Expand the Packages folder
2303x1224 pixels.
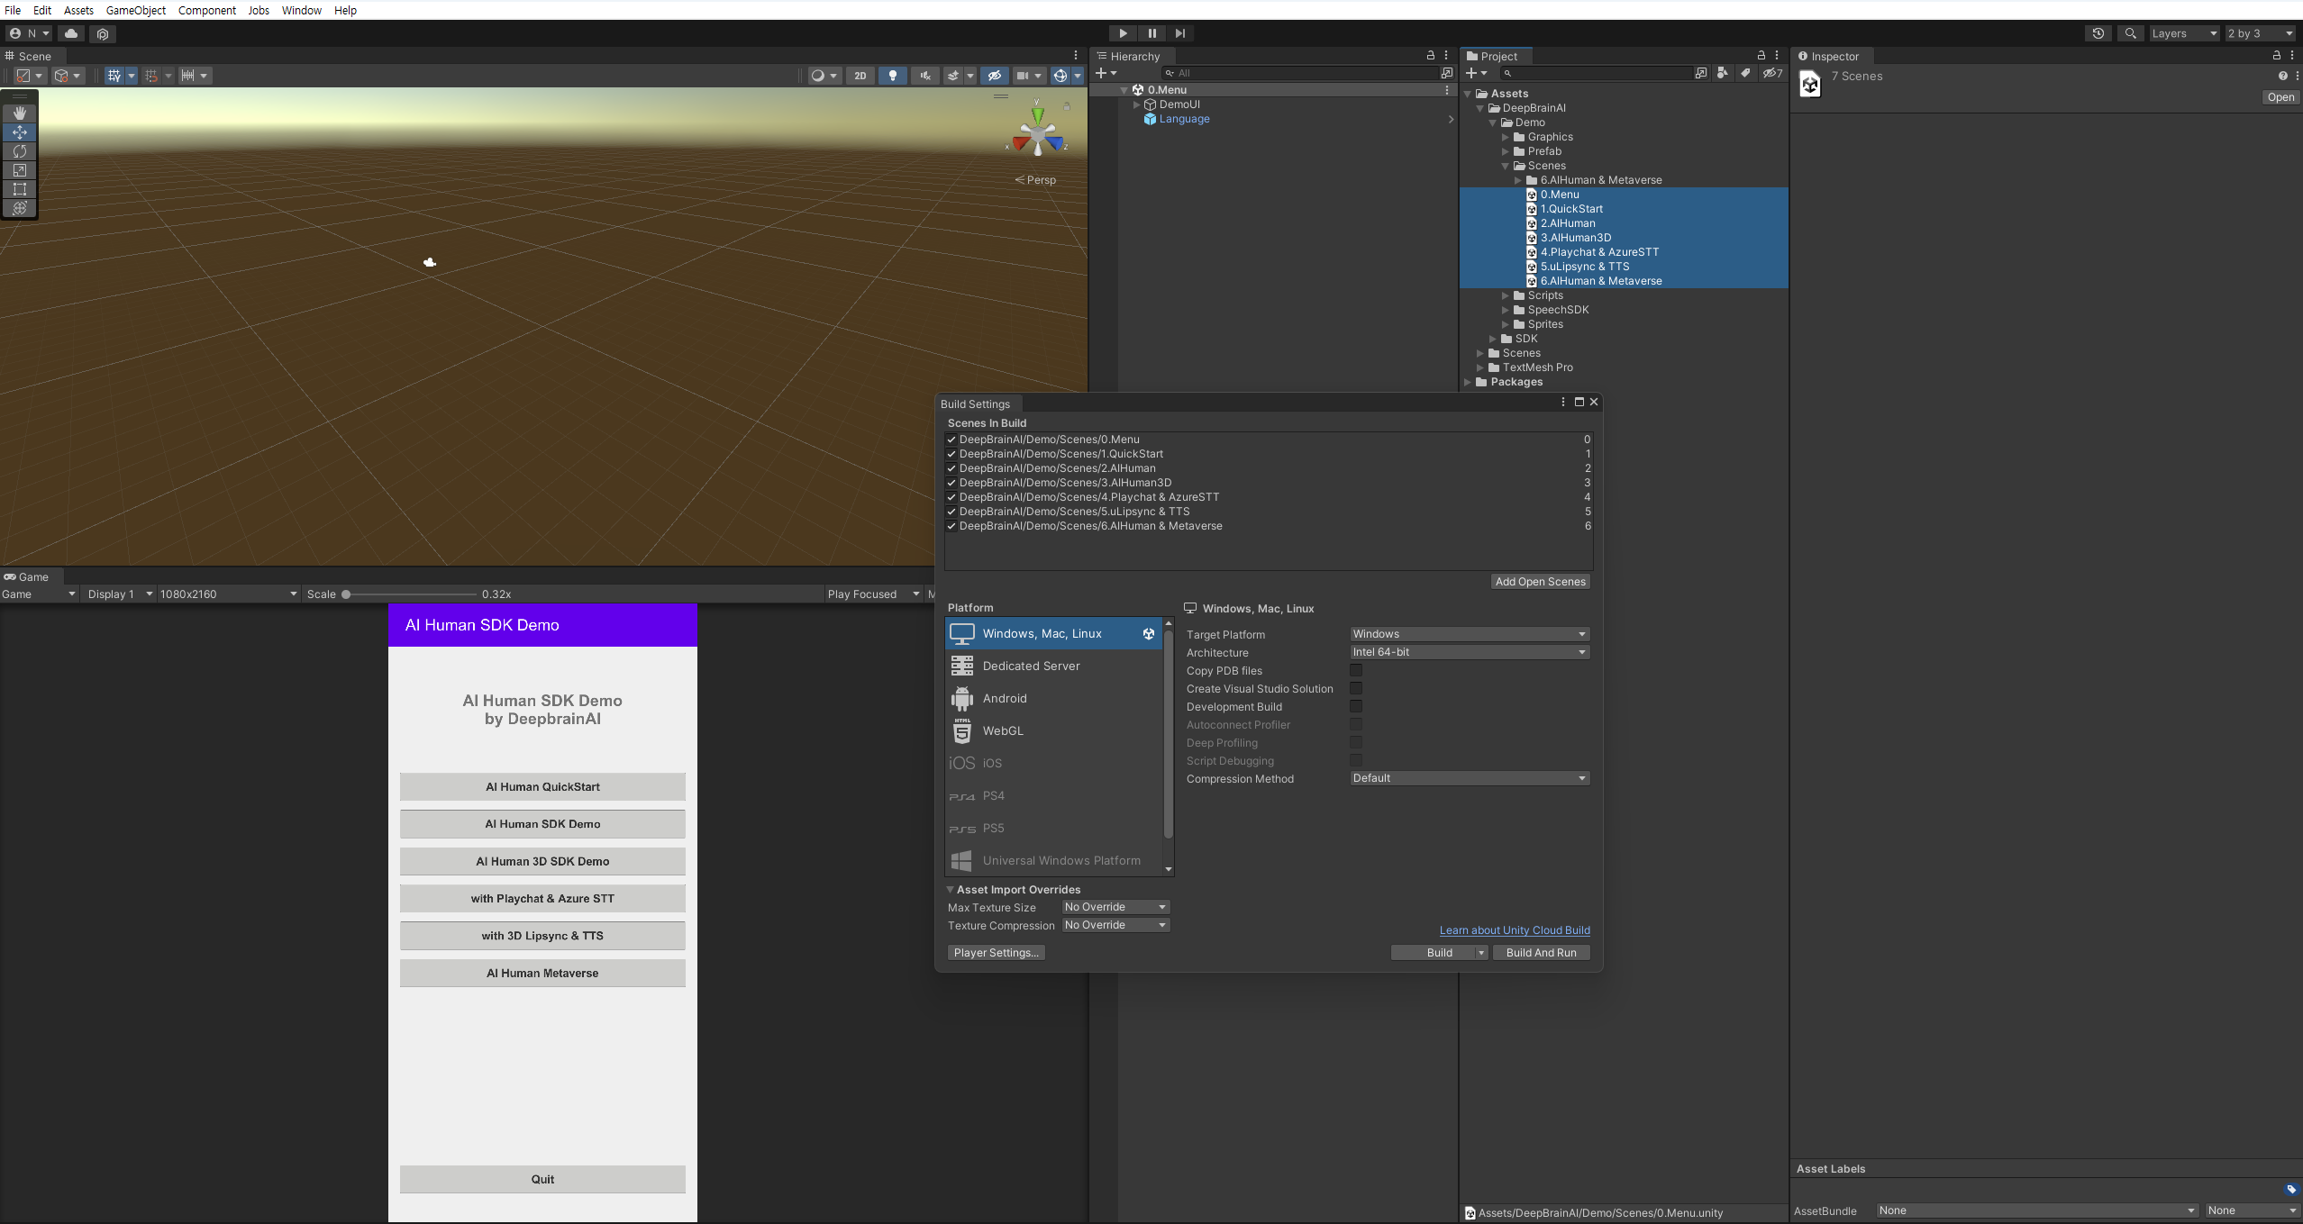(1468, 382)
